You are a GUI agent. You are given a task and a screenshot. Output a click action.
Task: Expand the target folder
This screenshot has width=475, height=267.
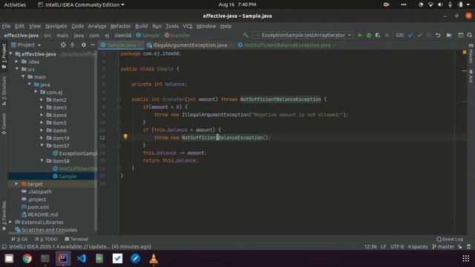(x=16, y=184)
